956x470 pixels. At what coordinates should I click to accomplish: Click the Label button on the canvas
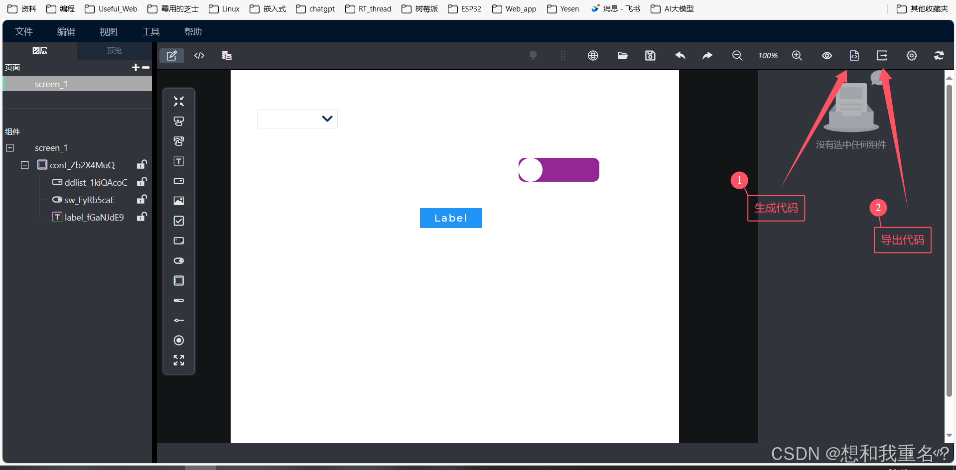click(450, 218)
